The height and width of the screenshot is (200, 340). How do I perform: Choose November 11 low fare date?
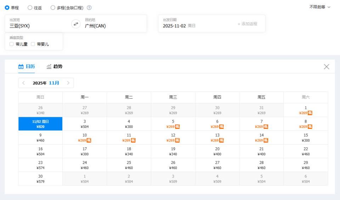tap(129, 138)
